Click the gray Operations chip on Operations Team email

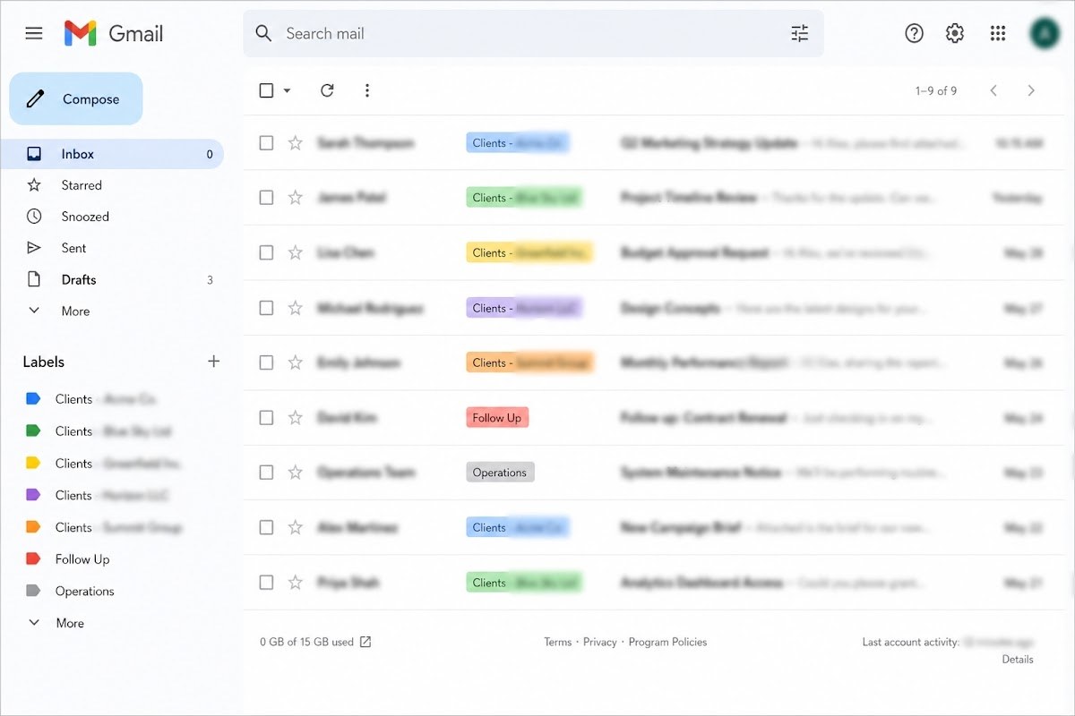click(x=500, y=473)
